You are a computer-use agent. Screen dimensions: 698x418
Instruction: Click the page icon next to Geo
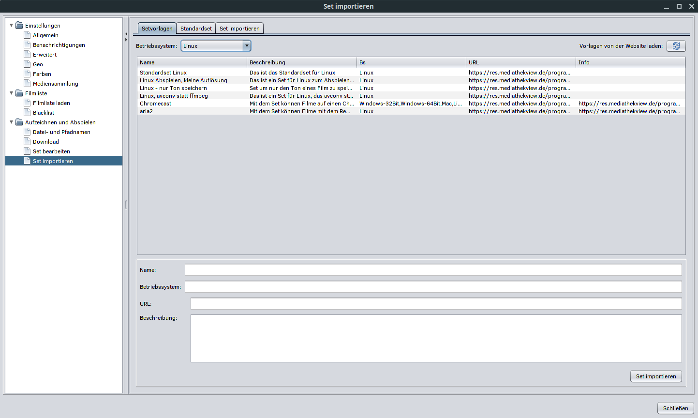click(x=28, y=64)
